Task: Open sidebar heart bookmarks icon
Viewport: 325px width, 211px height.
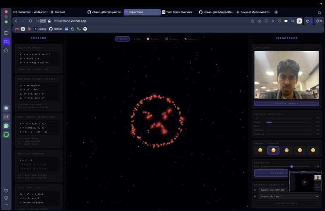Action: point(6,191)
